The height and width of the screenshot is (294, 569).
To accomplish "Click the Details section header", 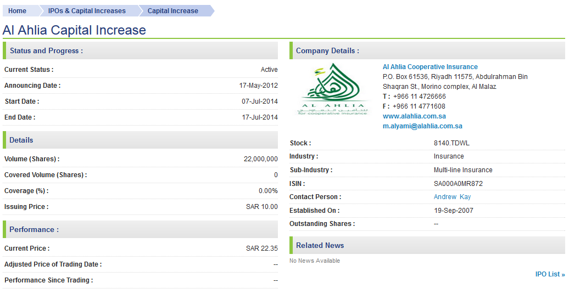I will click(140, 140).
